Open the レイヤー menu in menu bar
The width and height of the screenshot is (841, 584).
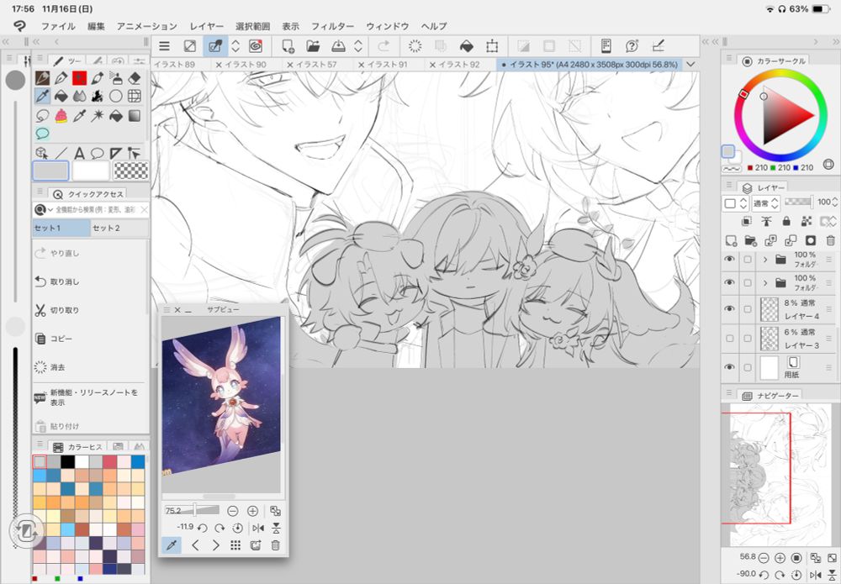tap(207, 26)
